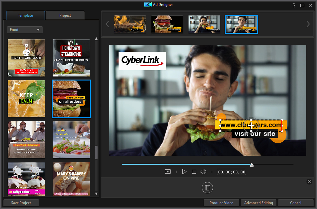The image size is (317, 209).
Task: Open Advanced Editing
Action: coord(258,203)
